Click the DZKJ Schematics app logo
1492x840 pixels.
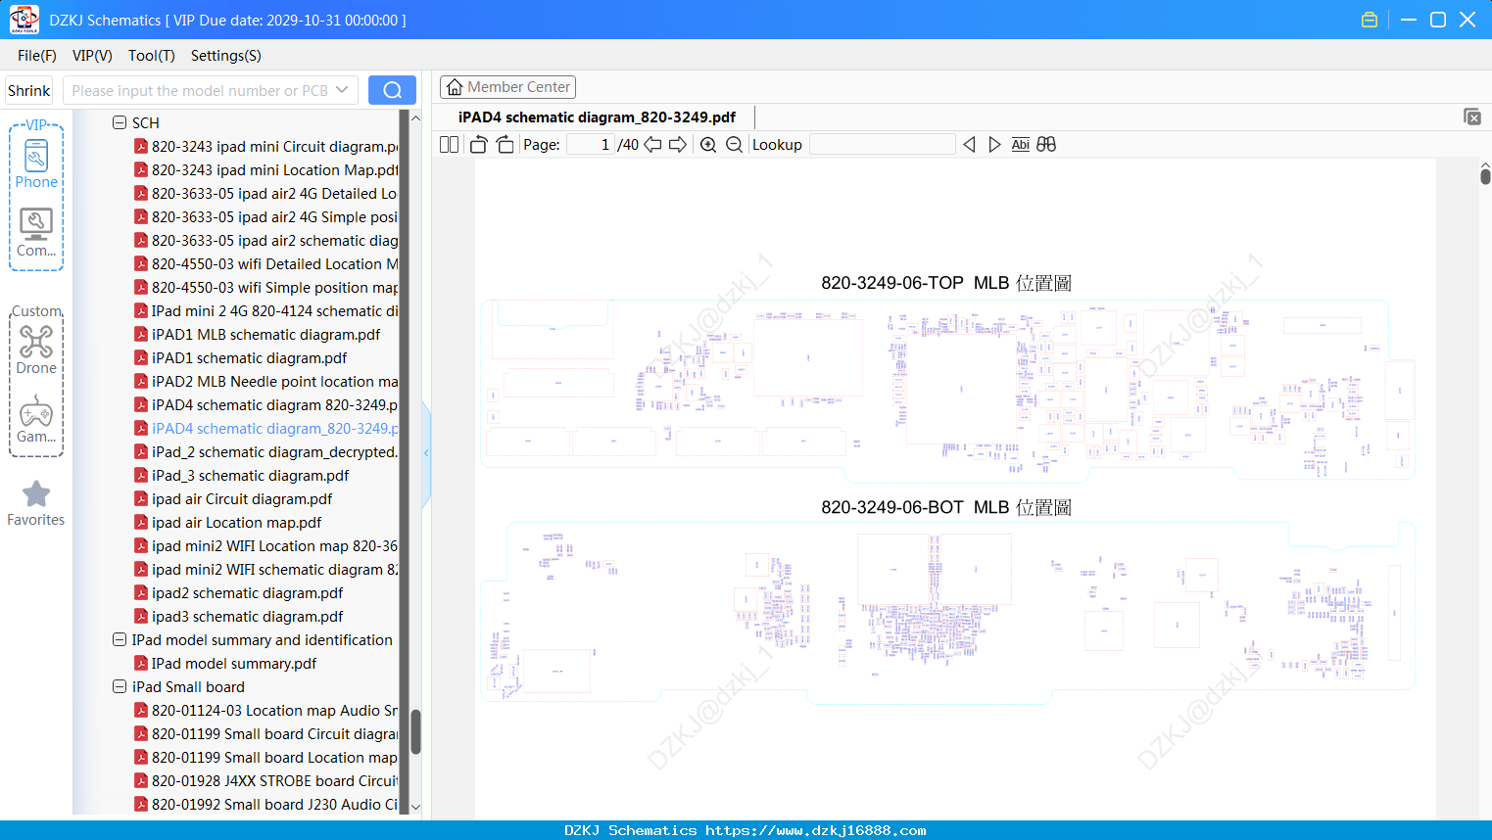pyautogui.click(x=24, y=20)
